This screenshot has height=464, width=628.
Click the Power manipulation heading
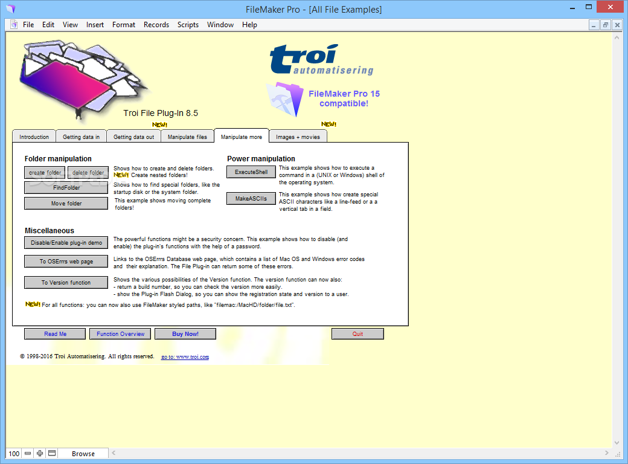(x=261, y=159)
